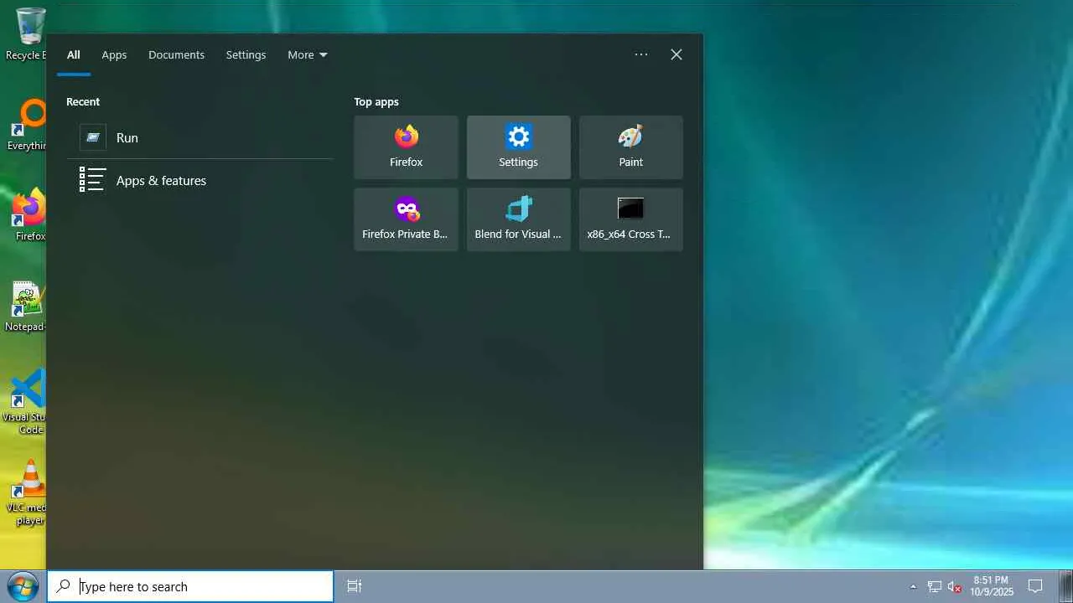Expand the More filter dropdown
The width and height of the screenshot is (1073, 603).
pyautogui.click(x=307, y=55)
